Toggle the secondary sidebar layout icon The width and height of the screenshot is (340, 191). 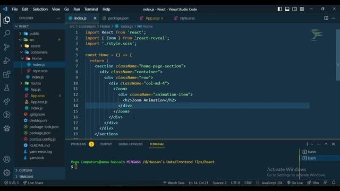coord(294,9)
